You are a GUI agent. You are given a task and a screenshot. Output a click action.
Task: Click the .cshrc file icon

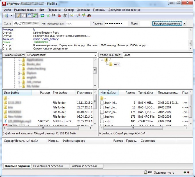click(x=102, y=121)
